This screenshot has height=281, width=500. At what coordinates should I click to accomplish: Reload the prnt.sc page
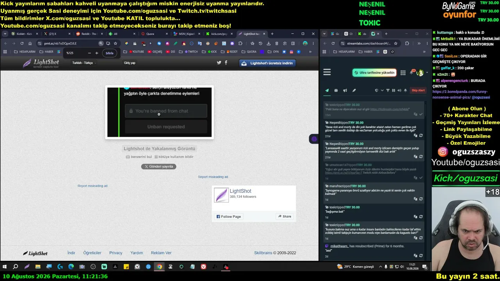(22, 43)
